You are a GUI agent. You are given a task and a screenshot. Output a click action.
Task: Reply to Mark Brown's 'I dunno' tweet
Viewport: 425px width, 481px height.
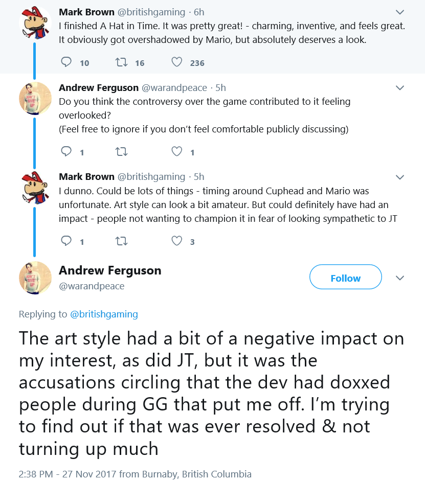tap(66, 241)
